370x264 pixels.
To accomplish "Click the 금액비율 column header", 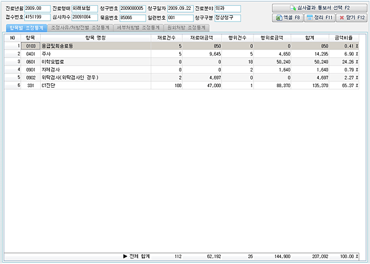I will 344,38.
